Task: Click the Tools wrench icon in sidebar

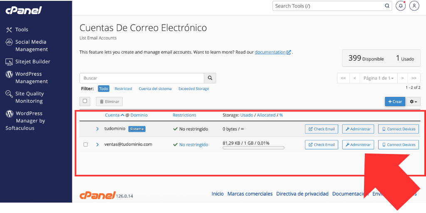Action: click(x=9, y=30)
